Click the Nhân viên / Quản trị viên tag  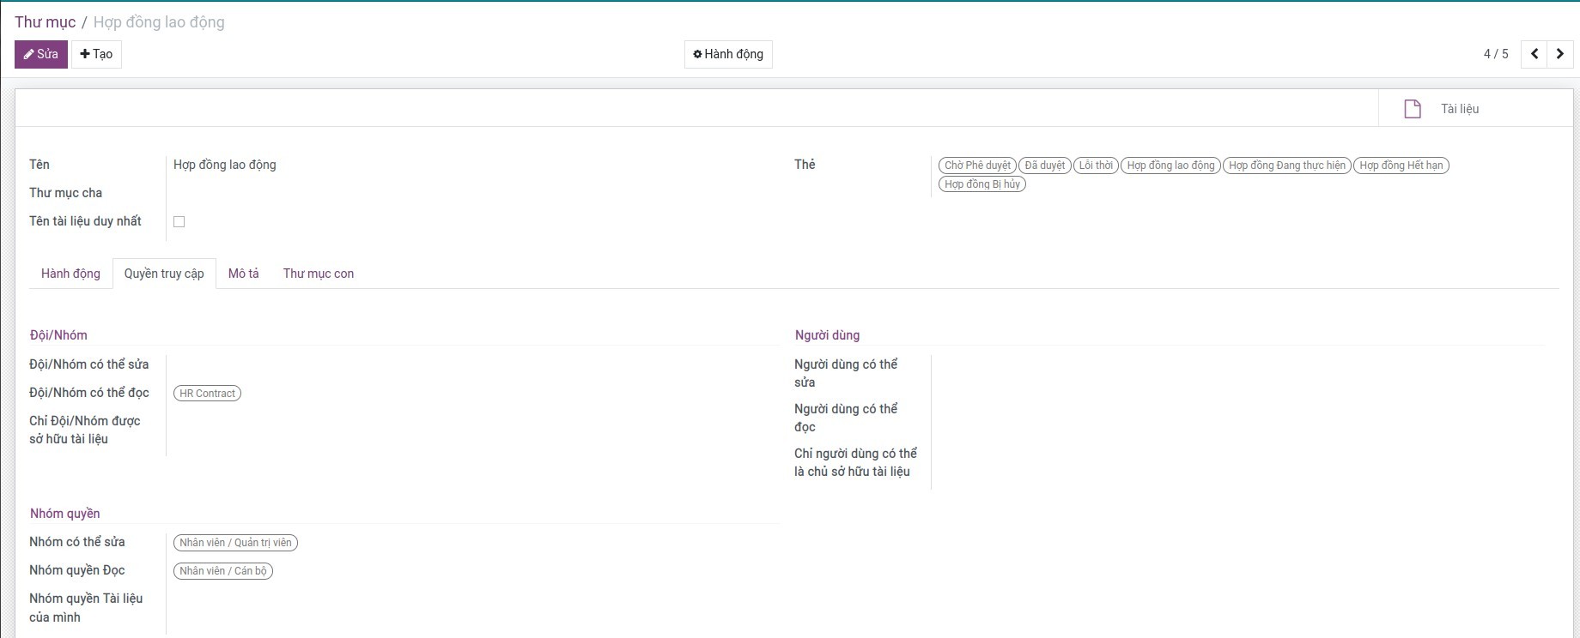[x=235, y=543]
